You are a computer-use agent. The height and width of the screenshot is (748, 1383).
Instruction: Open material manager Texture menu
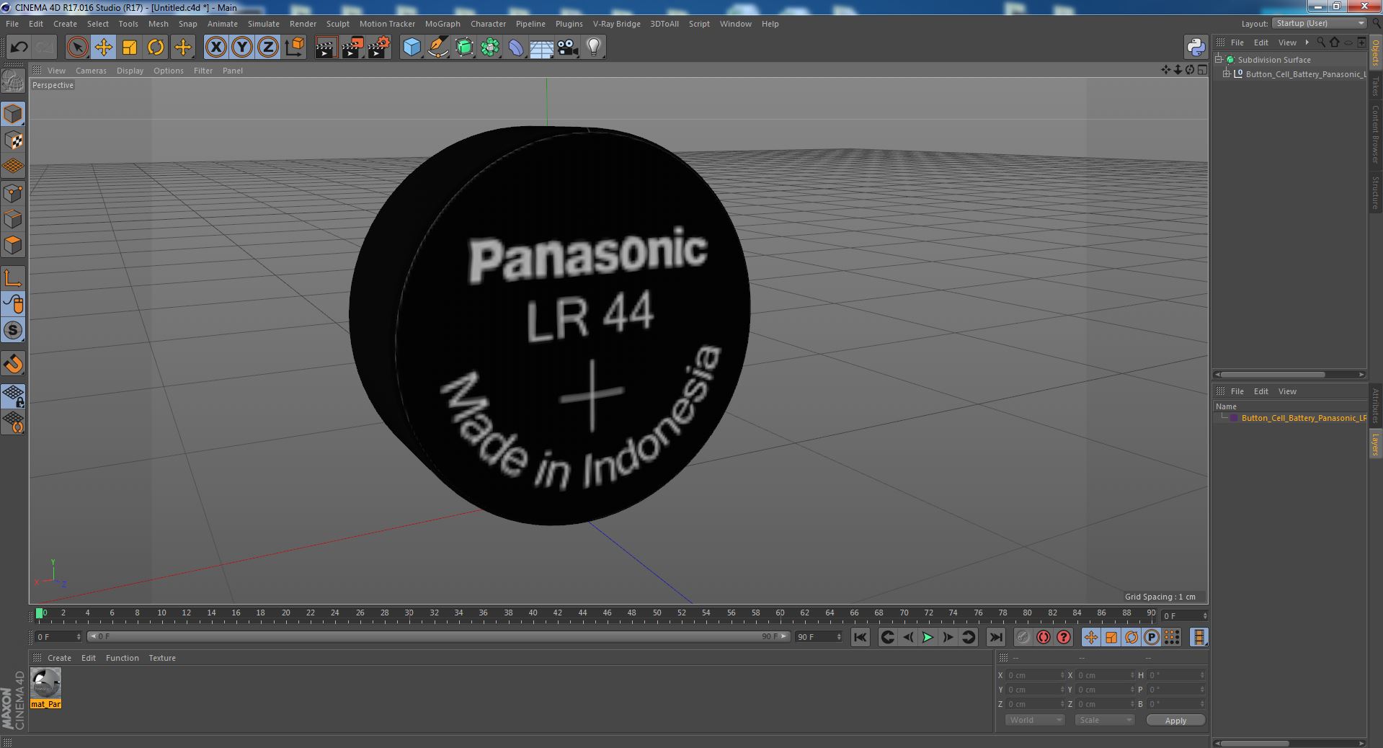pyautogui.click(x=162, y=658)
